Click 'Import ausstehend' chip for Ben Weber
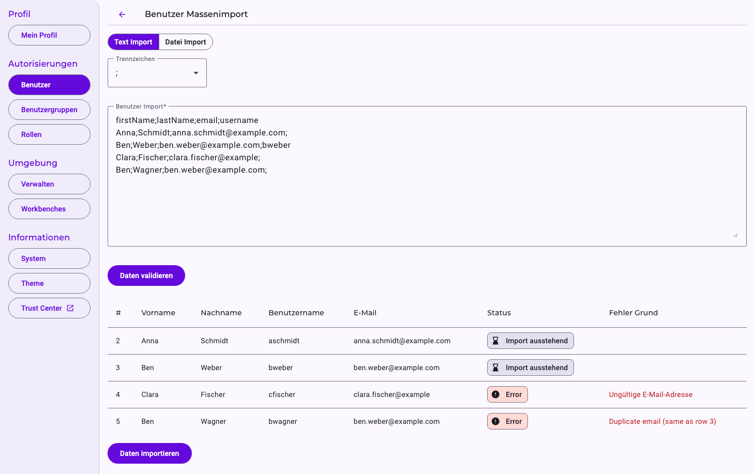The height and width of the screenshot is (474, 755). coord(531,368)
